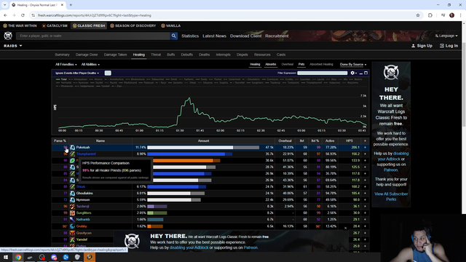Screen dimensions: 466x262
Task: Click into the Filter Expression field
Action: [322, 73]
